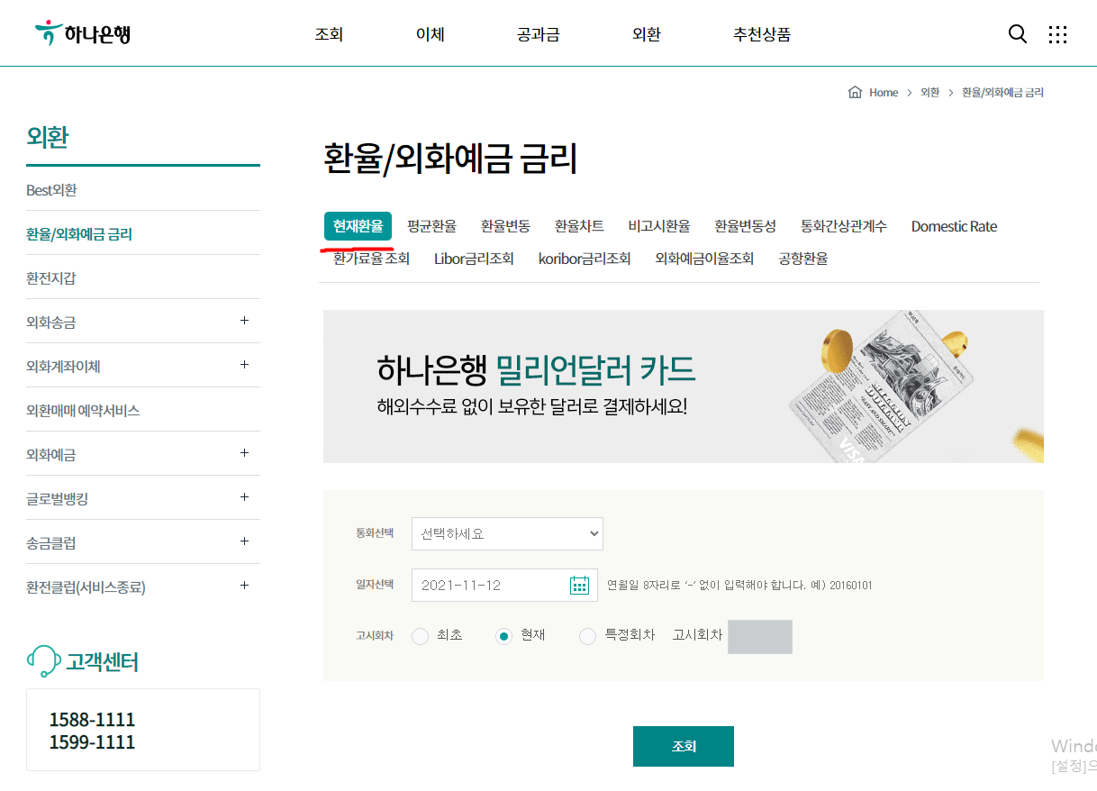The width and height of the screenshot is (1097, 791).
Task: Switch to the Domestic Rate tab
Action: tap(954, 226)
